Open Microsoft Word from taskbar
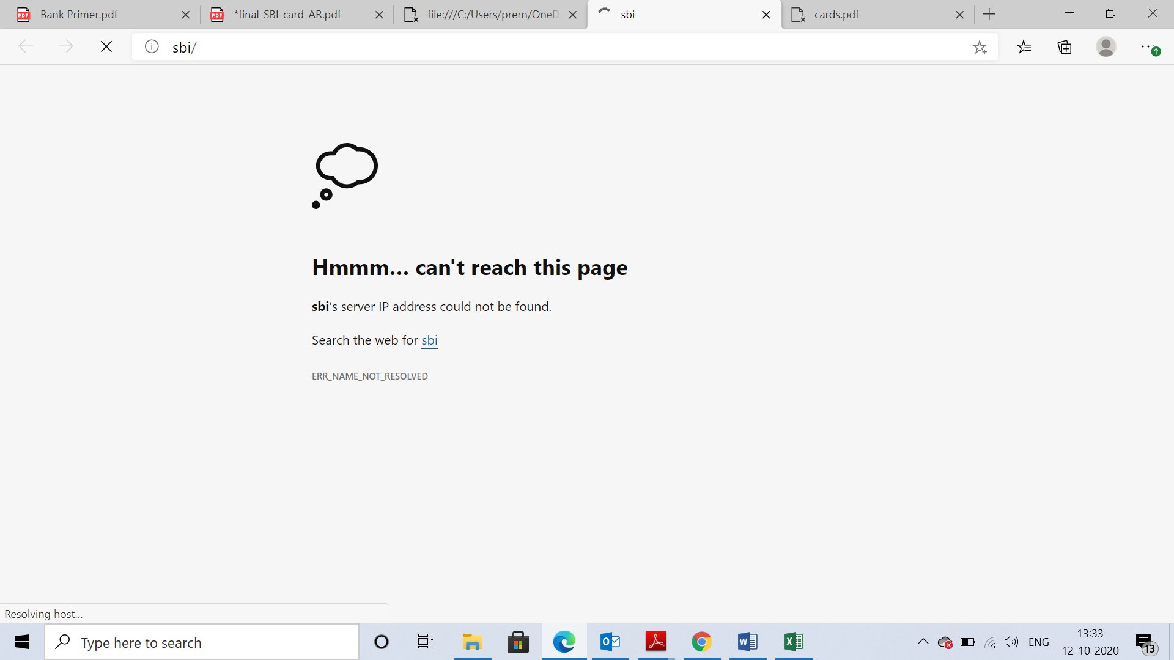This screenshot has width=1174, height=660. pos(747,642)
